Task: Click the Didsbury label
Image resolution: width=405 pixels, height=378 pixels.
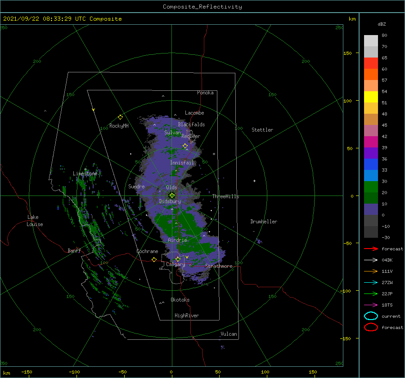Action: click(170, 201)
